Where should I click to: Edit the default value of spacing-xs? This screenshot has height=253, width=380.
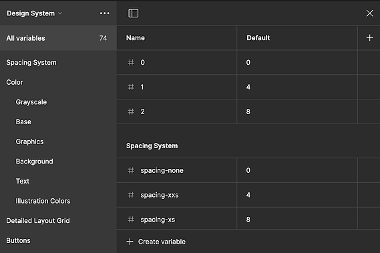click(x=297, y=220)
